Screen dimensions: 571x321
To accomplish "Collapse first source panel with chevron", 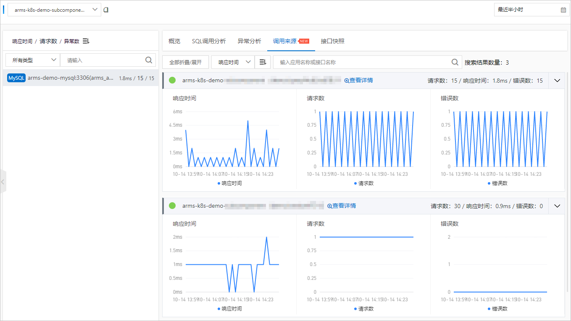I will (x=557, y=80).
